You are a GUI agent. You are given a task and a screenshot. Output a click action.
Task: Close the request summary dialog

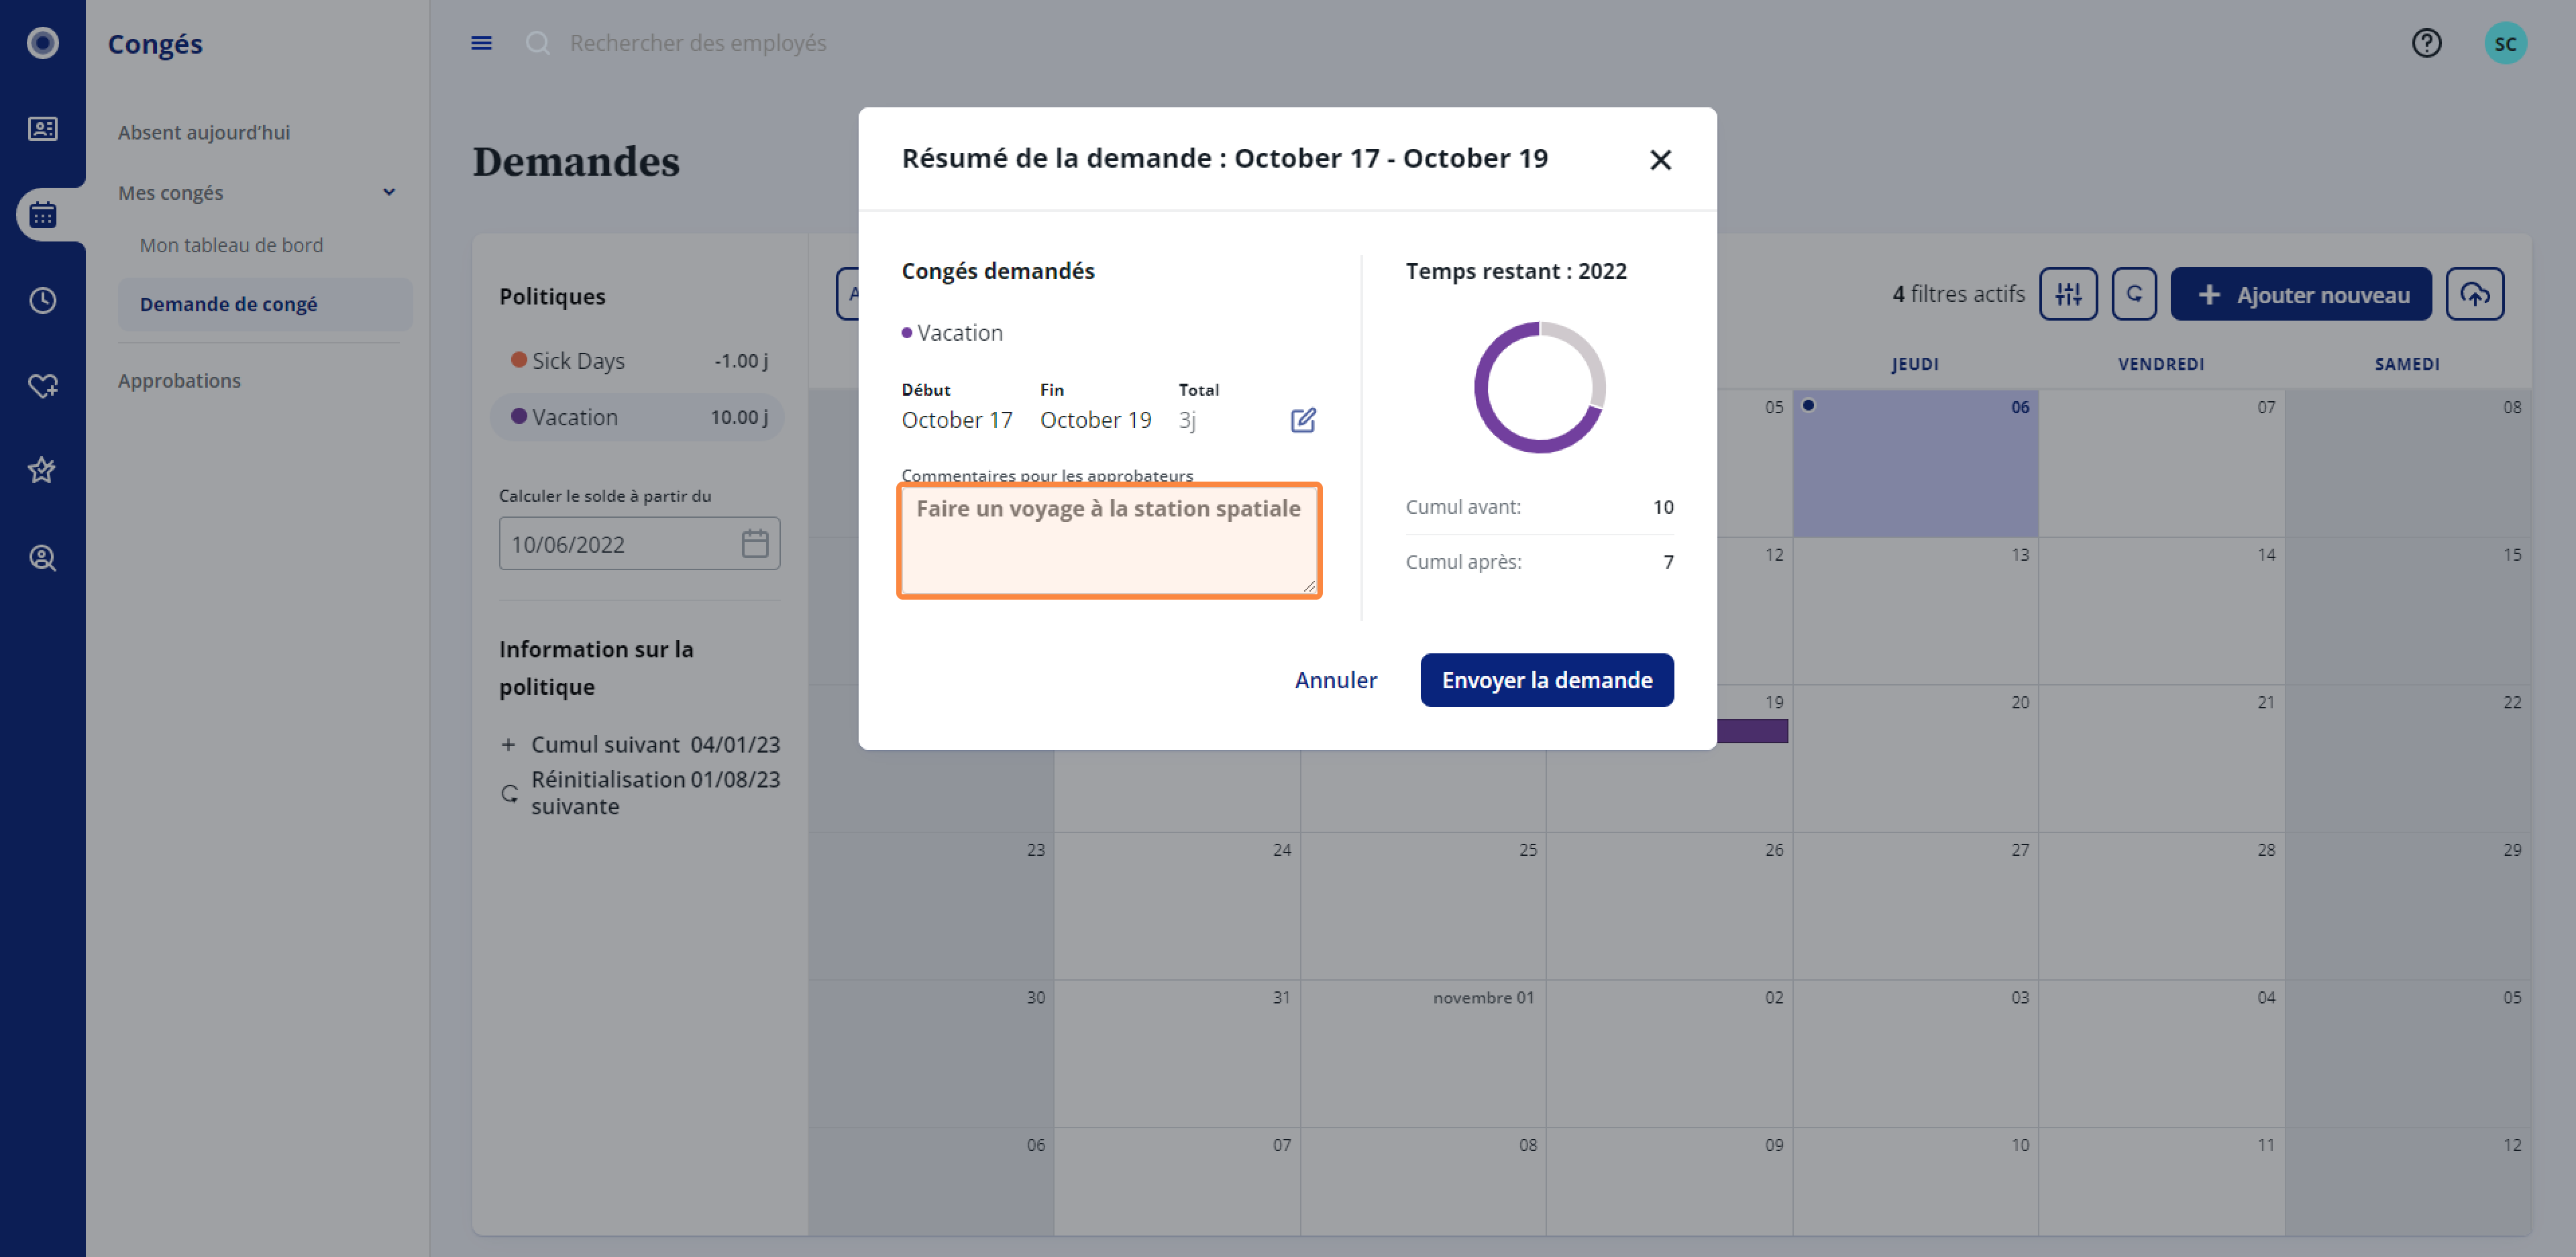1660,160
